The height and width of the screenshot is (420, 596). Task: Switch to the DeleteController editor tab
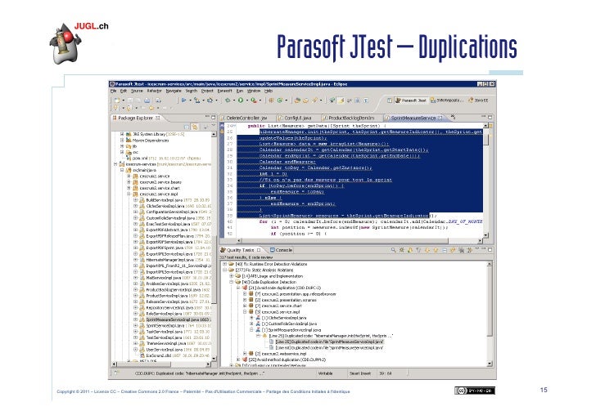pos(245,118)
